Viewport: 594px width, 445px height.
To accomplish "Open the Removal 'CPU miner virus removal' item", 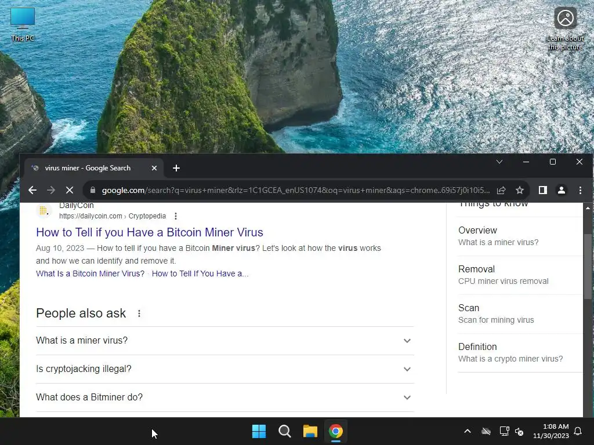I will (520, 275).
